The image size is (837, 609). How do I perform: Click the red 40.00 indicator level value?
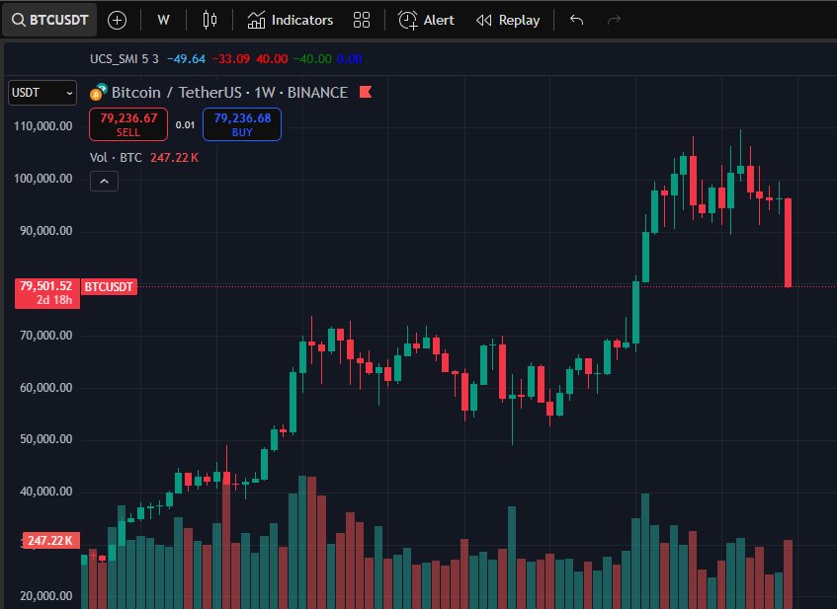[x=272, y=58]
